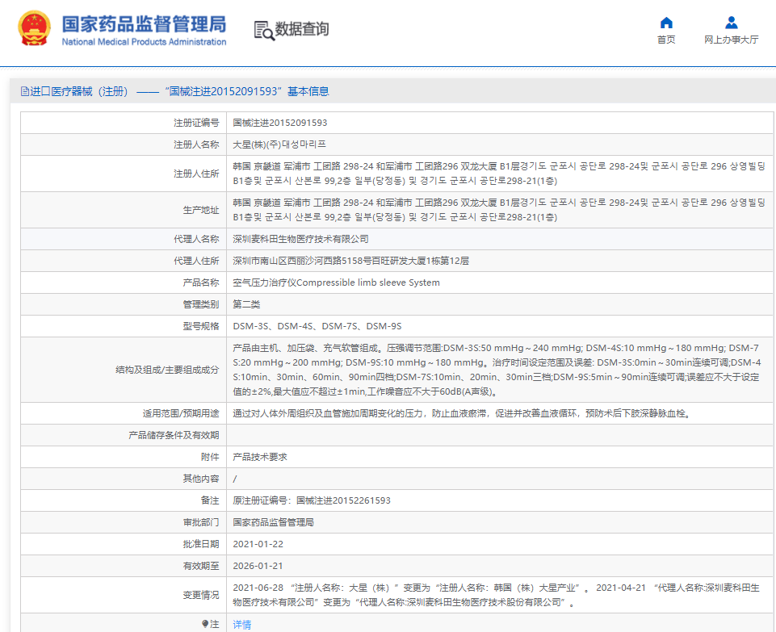The height and width of the screenshot is (632, 776).
Task: Click the bullet marker beside 注
Action: 205,624
